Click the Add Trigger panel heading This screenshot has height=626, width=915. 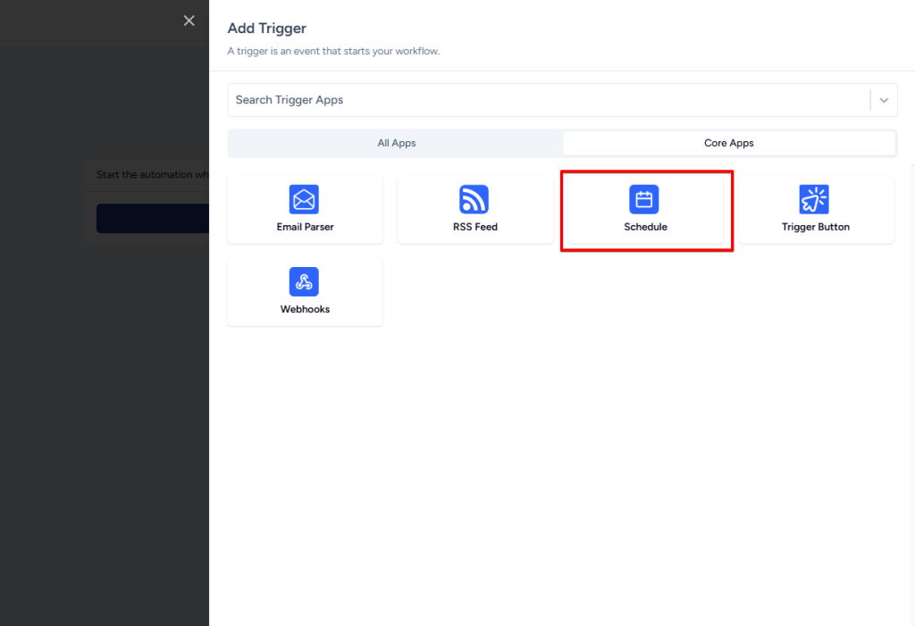[x=266, y=29]
